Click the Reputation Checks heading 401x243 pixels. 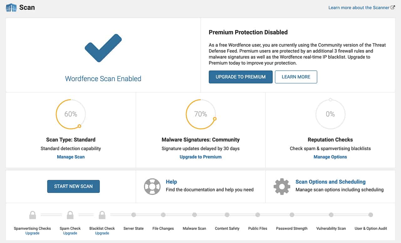330,140
